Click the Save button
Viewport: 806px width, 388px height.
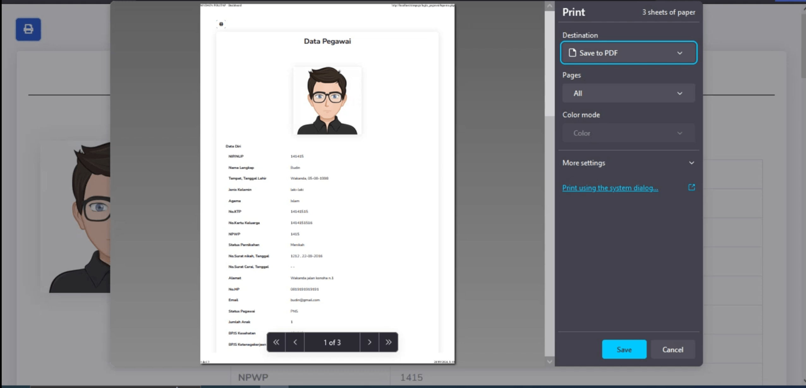[x=624, y=349]
